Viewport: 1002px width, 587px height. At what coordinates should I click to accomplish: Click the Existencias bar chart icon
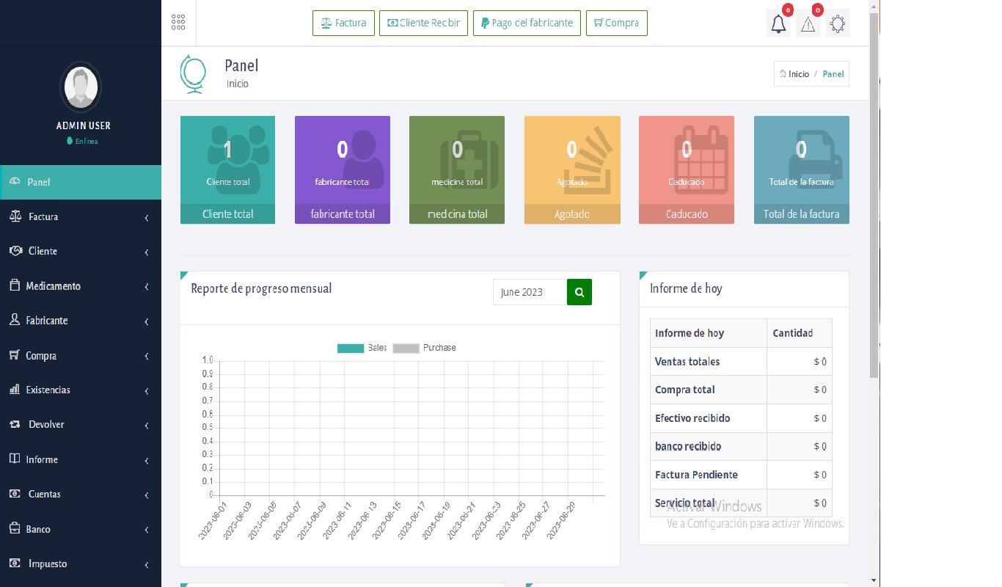tap(15, 390)
